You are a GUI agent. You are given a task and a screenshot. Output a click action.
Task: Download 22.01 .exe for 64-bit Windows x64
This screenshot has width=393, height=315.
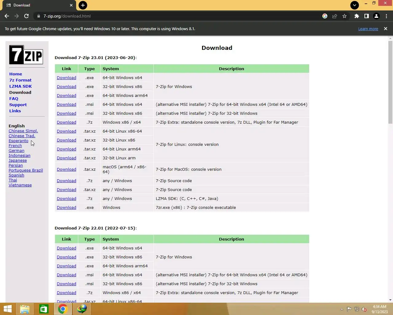coord(66,248)
